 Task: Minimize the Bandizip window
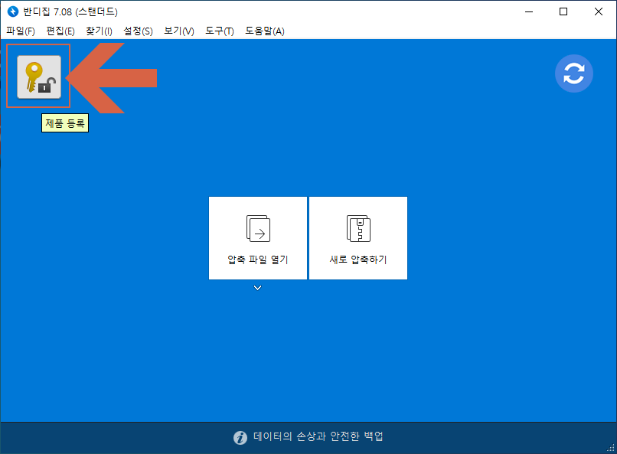pos(529,11)
